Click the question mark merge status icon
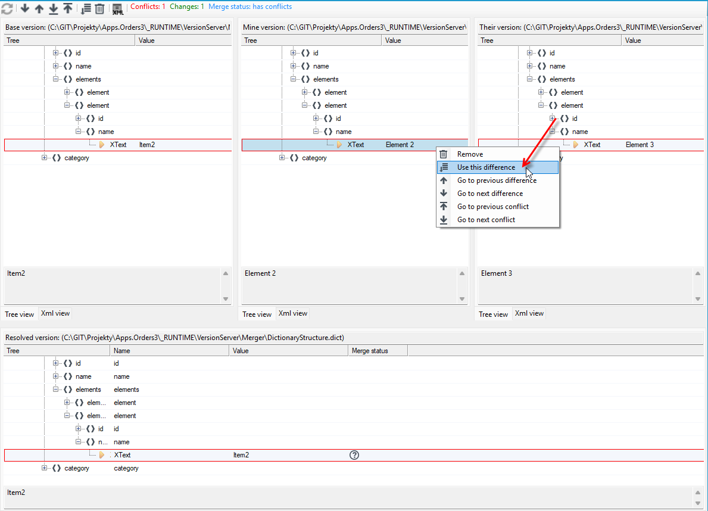 coord(354,455)
